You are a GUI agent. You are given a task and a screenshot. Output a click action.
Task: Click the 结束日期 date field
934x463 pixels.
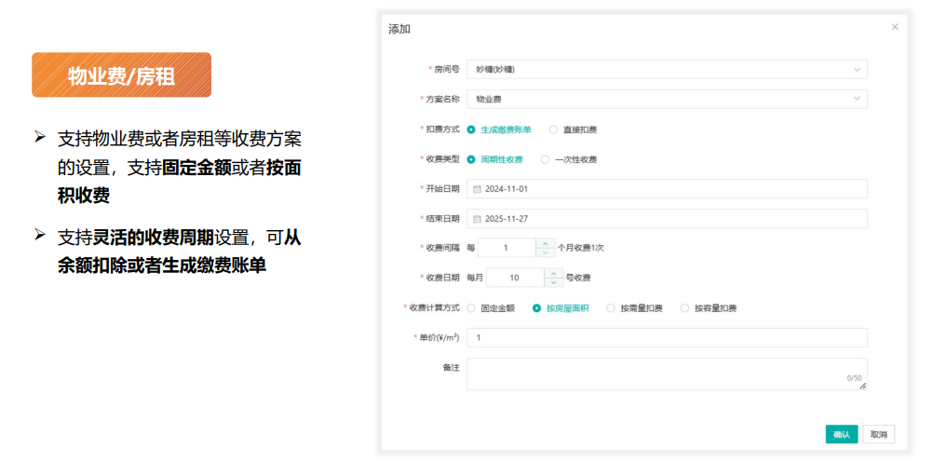coord(667,219)
